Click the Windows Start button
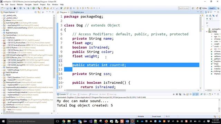The image size is (221, 124). [x=3, y=121]
